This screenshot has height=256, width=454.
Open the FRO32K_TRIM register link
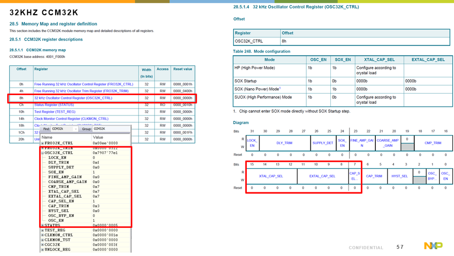81,91
